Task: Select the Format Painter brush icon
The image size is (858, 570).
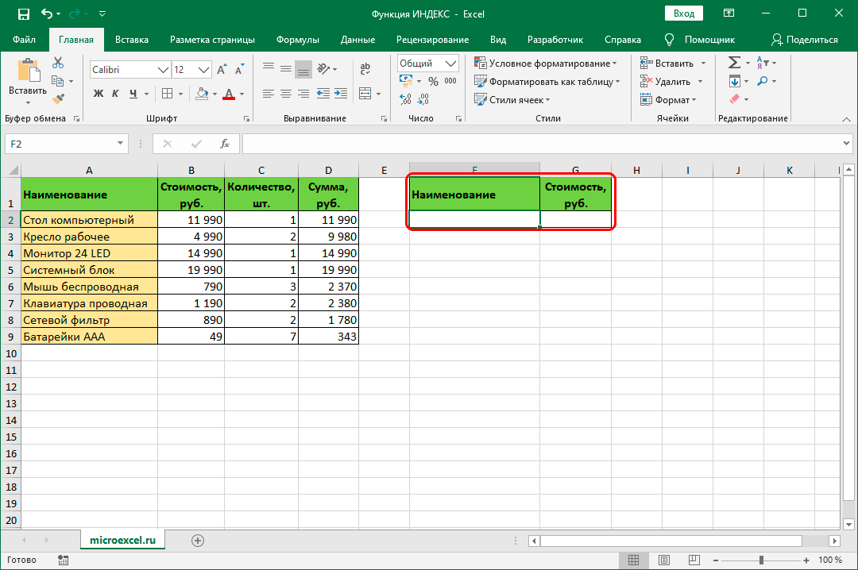Action: click(58, 98)
